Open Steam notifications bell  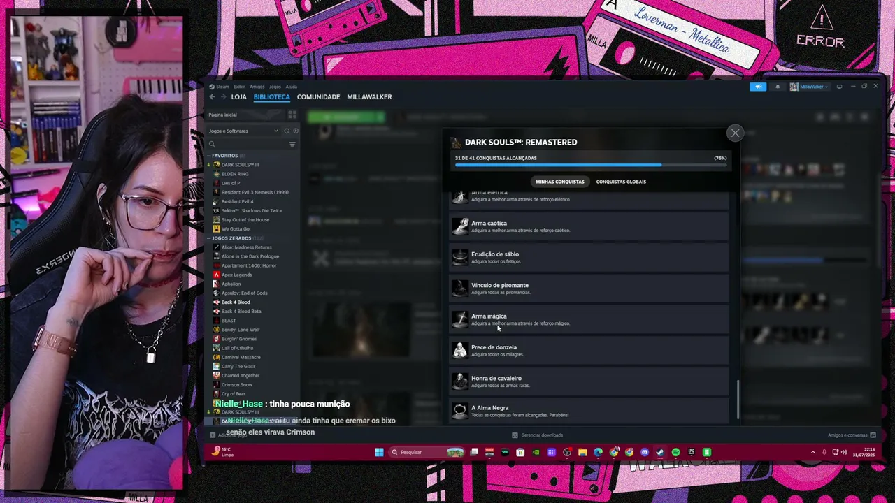(778, 87)
